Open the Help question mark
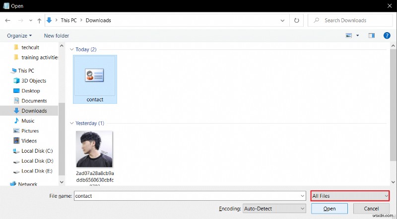 click(387, 36)
